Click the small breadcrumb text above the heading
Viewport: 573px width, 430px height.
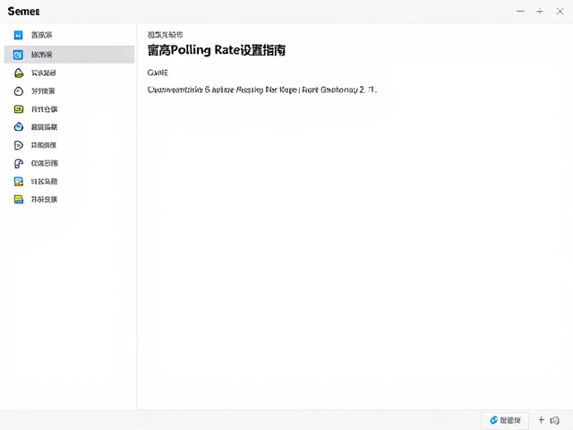[x=165, y=35]
